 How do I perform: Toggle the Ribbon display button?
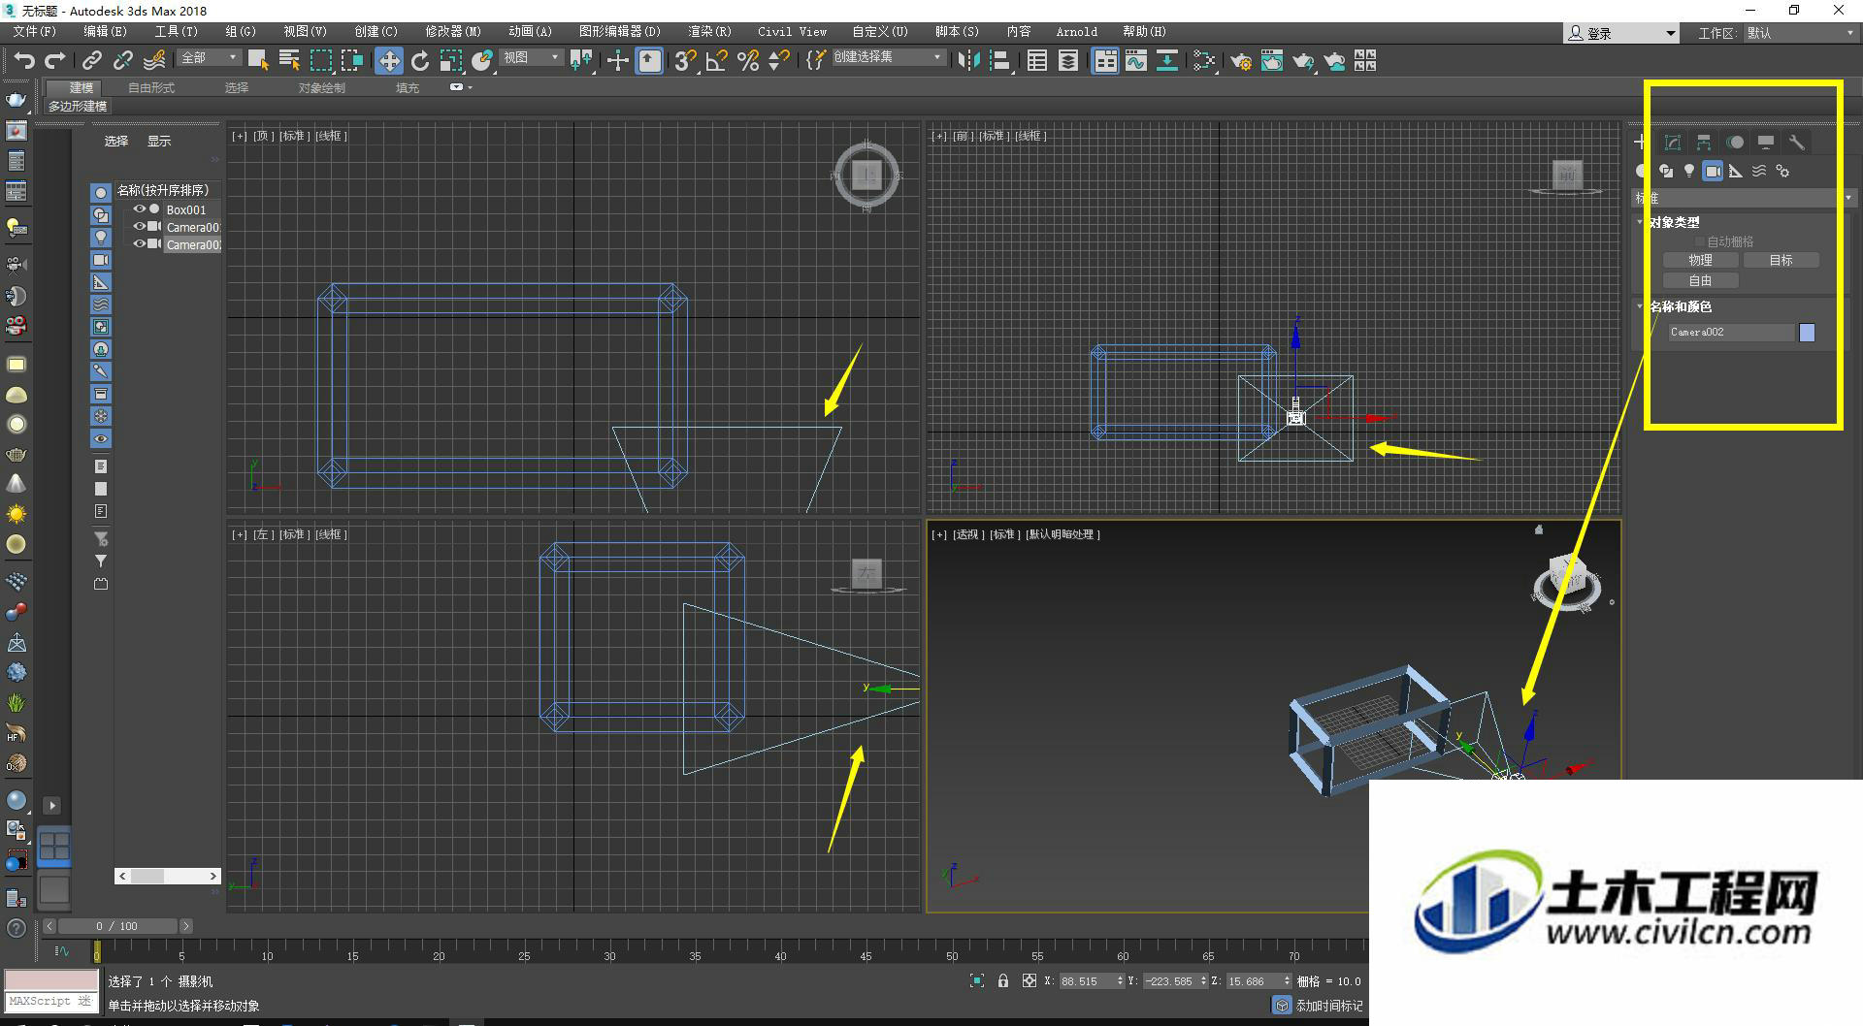1105,61
